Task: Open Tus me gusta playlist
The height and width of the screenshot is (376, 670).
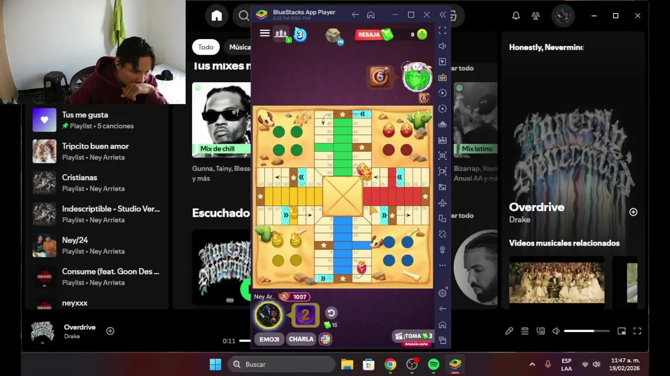Action: [x=97, y=120]
